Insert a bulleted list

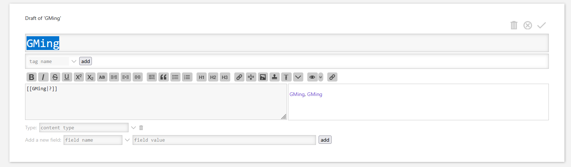[x=175, y=77]
